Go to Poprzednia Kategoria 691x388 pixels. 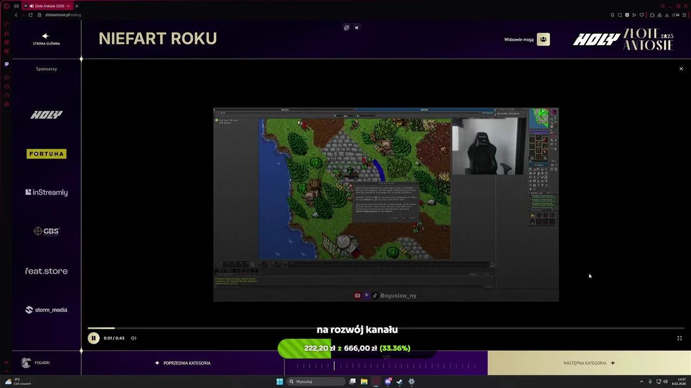(x=183, y=363)
